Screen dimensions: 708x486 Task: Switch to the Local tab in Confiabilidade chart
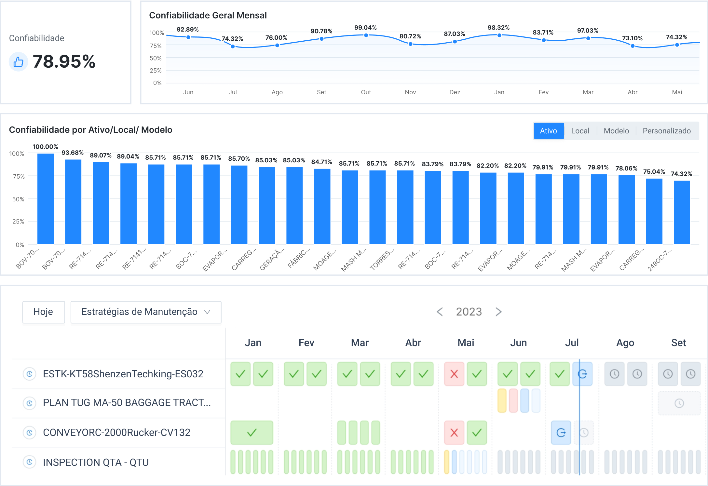tap(580, 129)
